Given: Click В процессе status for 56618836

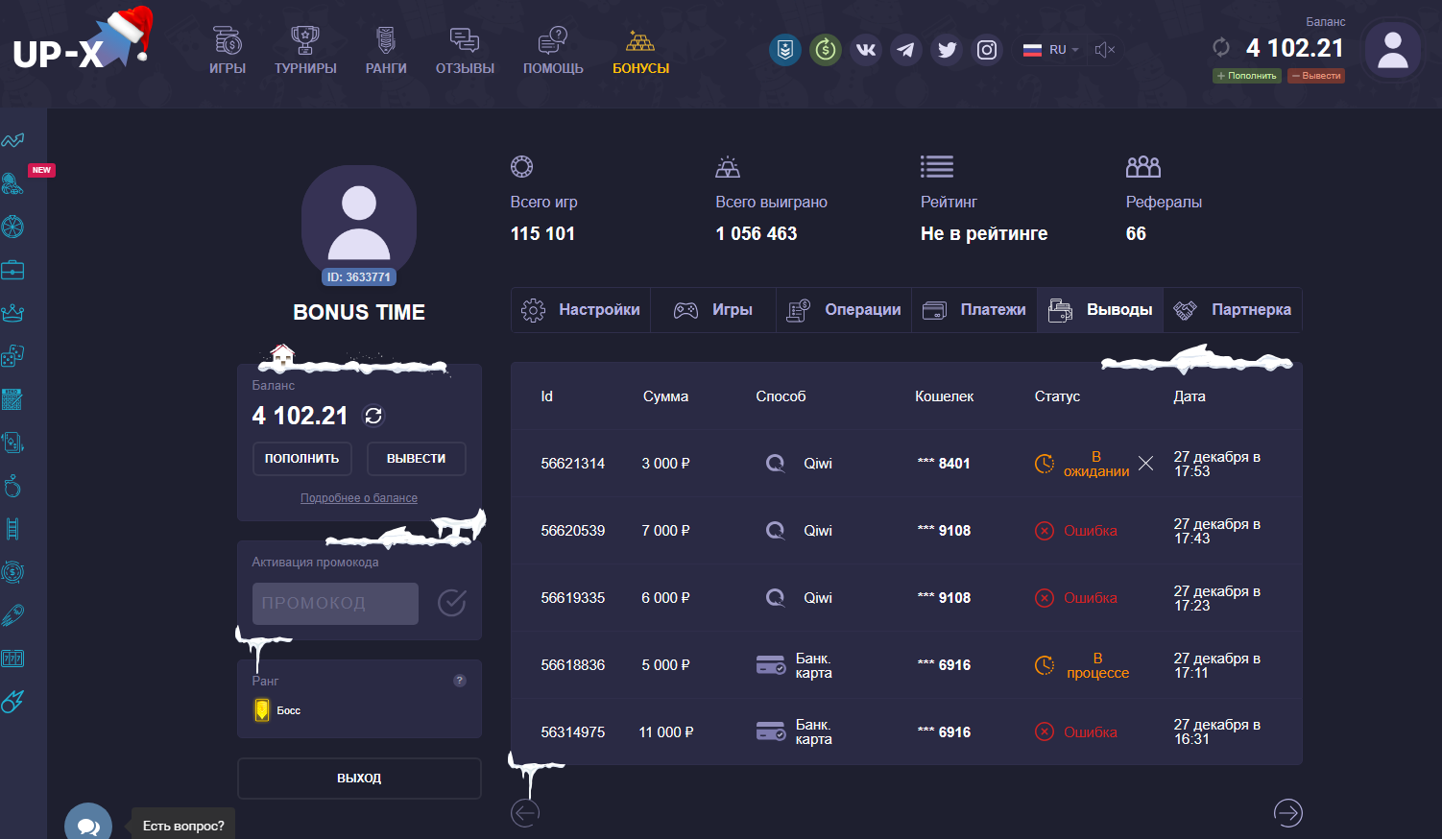Looking at the screenshot, I should tap(1082, 665).
